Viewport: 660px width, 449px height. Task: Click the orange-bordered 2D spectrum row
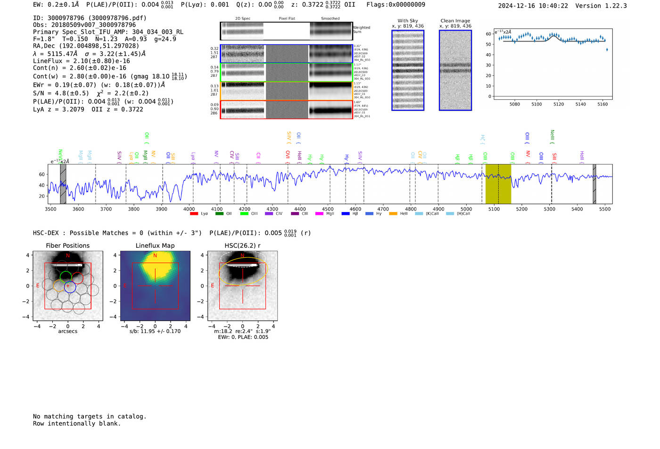tap(287, 91)
